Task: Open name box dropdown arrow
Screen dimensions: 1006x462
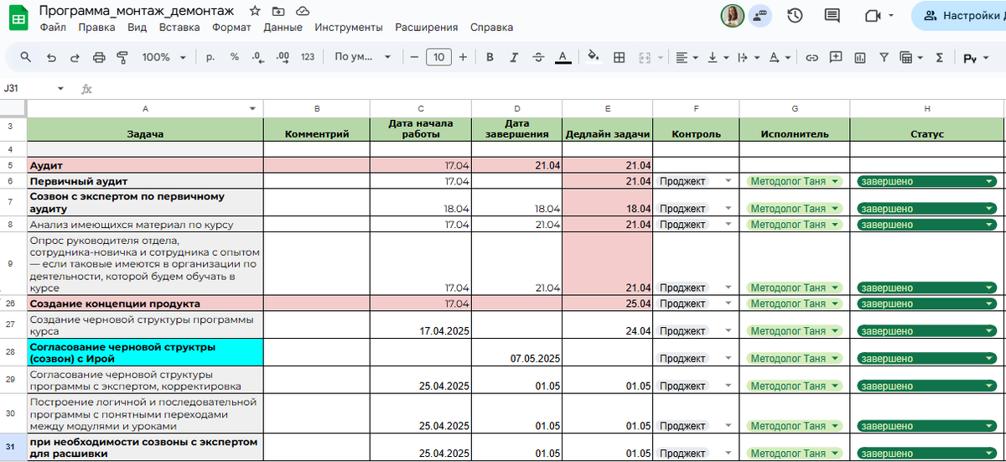Action: (x=60, y=88)
